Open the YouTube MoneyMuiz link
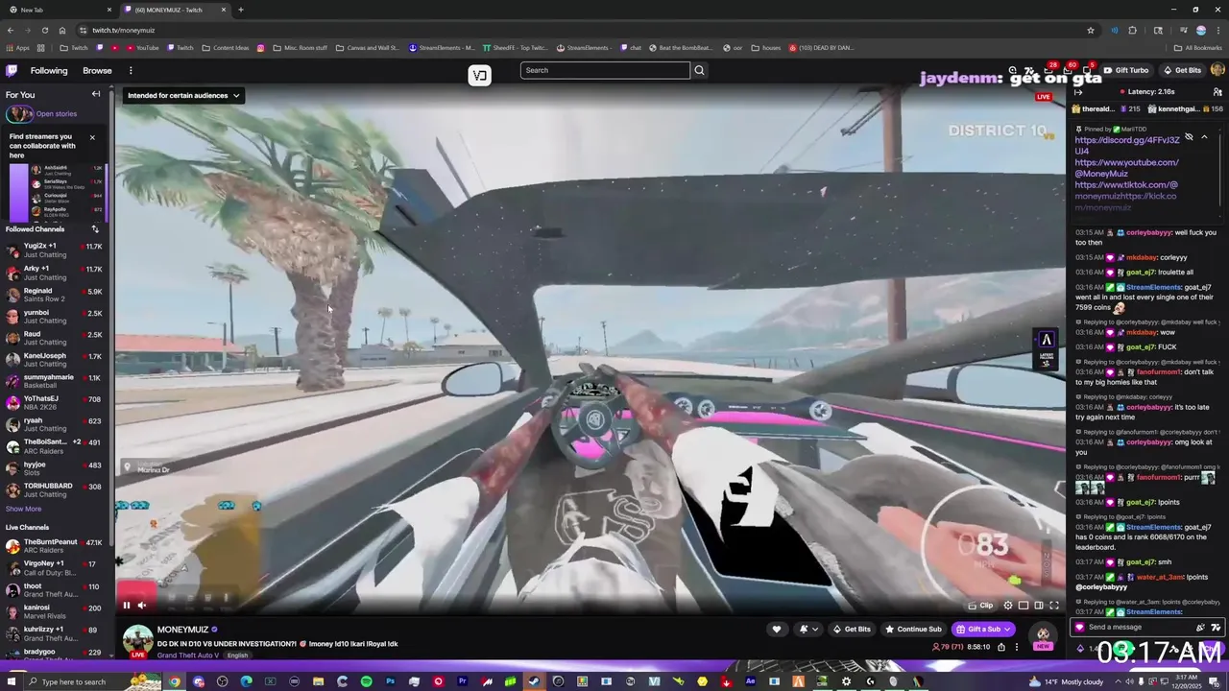1229x691 pixels. (1126, 168)
